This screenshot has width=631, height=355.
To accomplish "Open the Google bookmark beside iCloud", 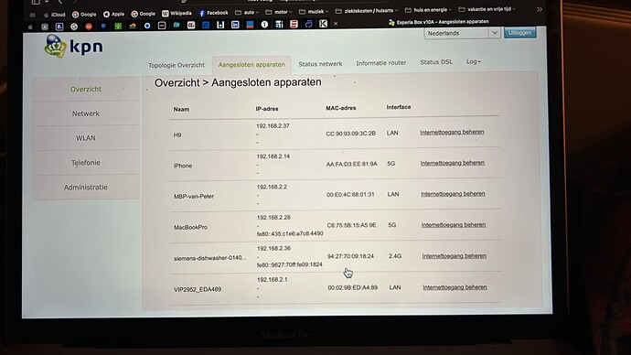I will click(84, 15).
